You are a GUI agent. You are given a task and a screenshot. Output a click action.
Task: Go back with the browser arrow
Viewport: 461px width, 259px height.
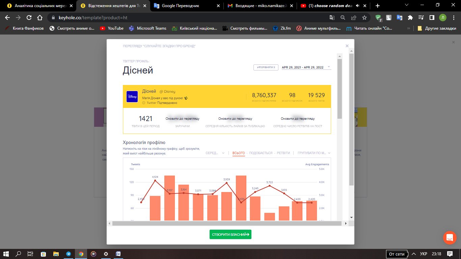click(x=7, y=18)
